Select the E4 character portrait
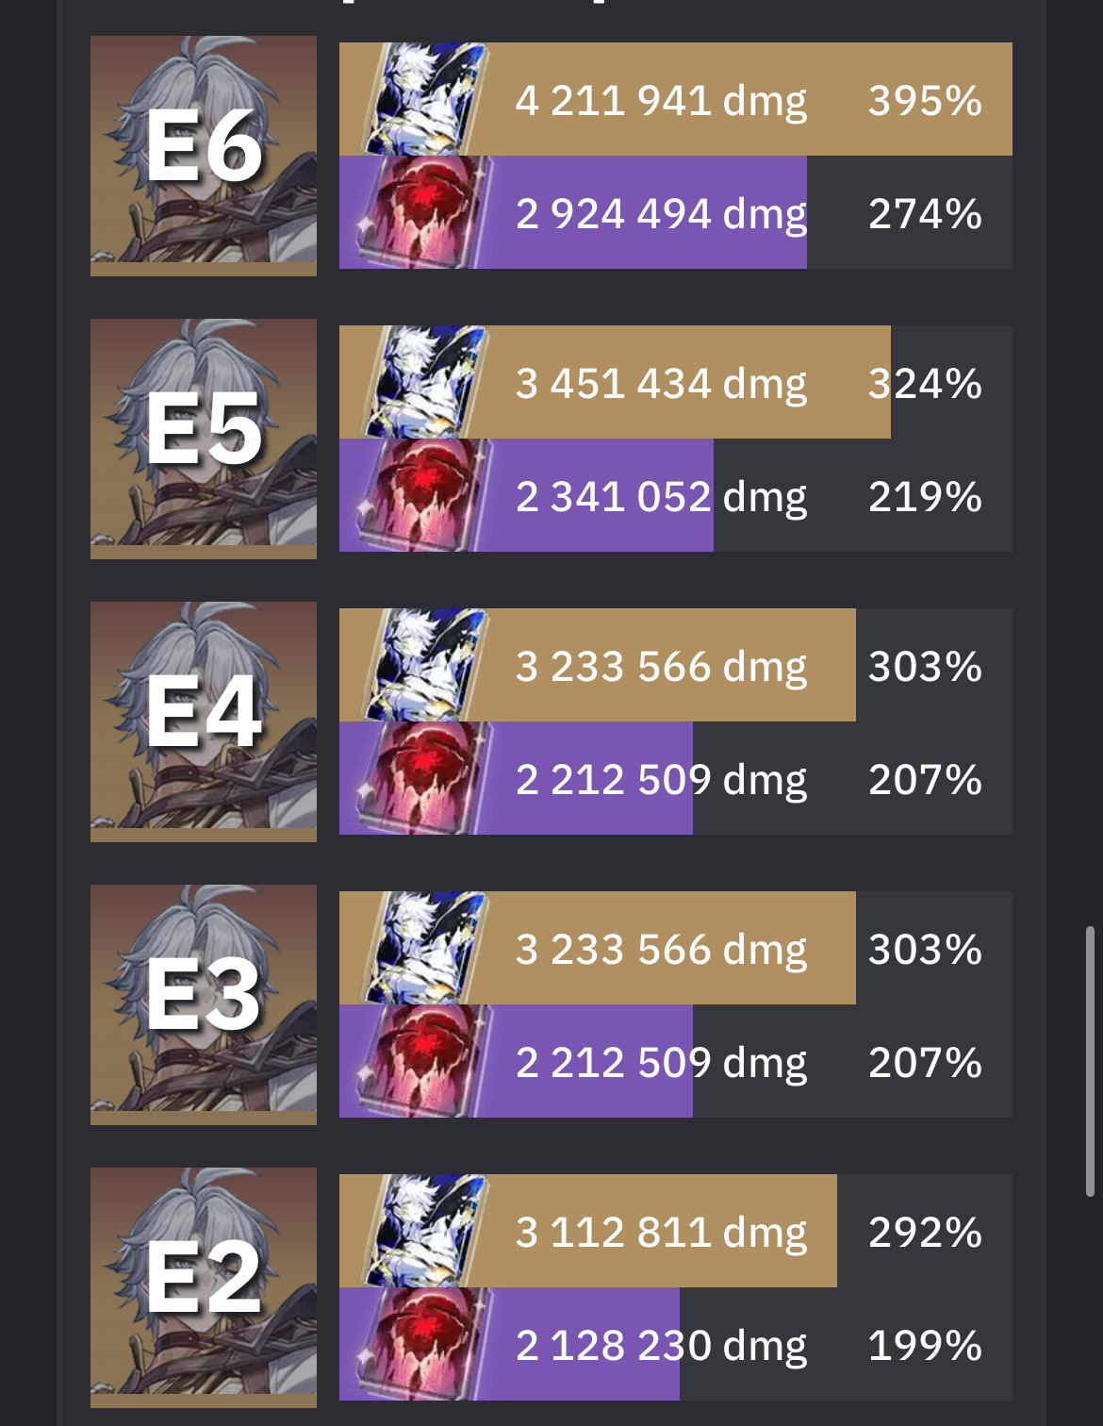 point(204,721)
